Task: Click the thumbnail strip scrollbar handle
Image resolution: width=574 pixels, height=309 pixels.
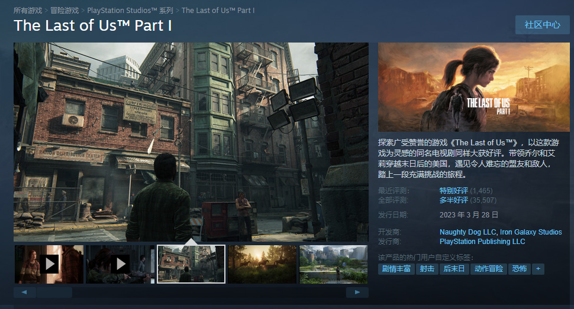Action: click(54, 292)
